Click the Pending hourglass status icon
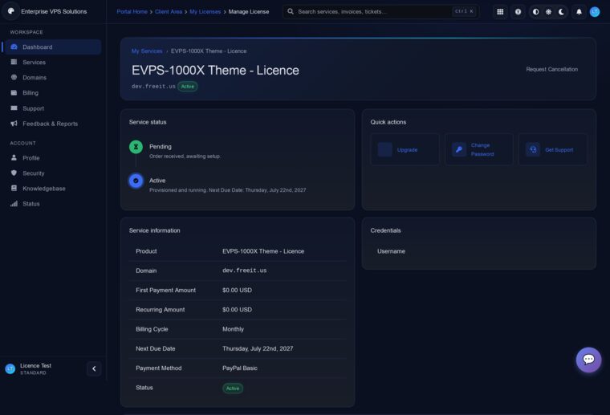 (x=136, y=147)
